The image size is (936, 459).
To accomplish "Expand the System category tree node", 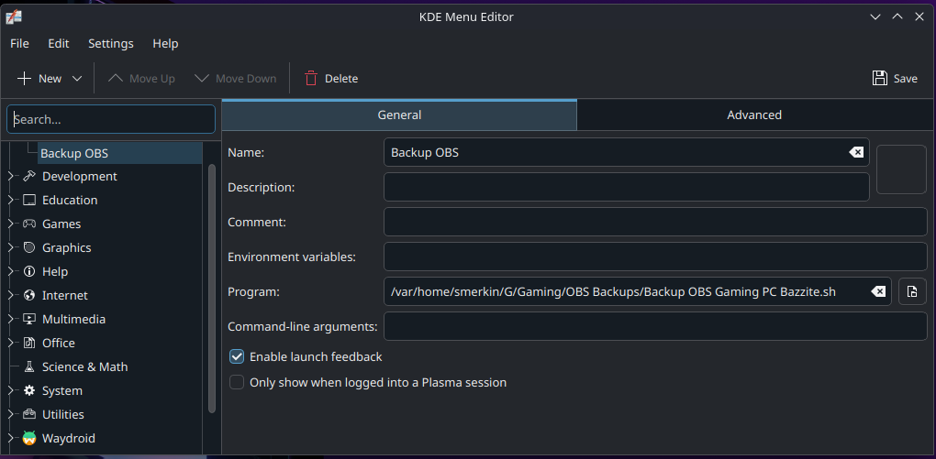I will pos(11,390).
